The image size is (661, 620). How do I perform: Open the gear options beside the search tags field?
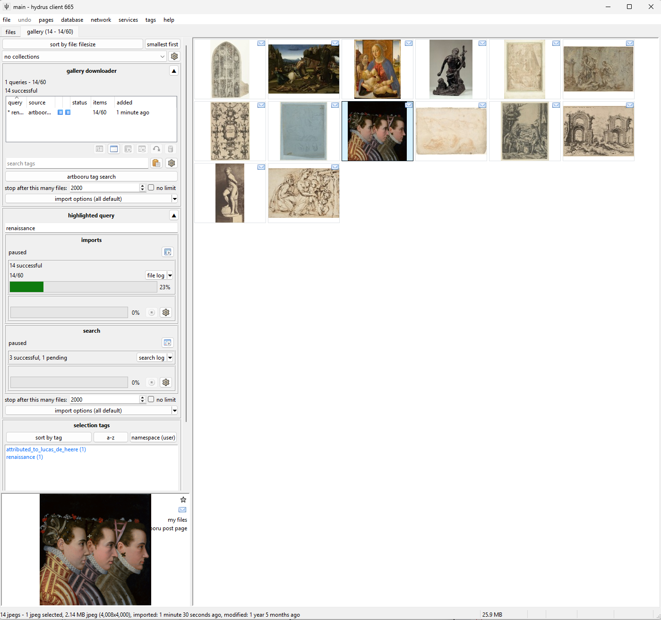coord(172,163)
